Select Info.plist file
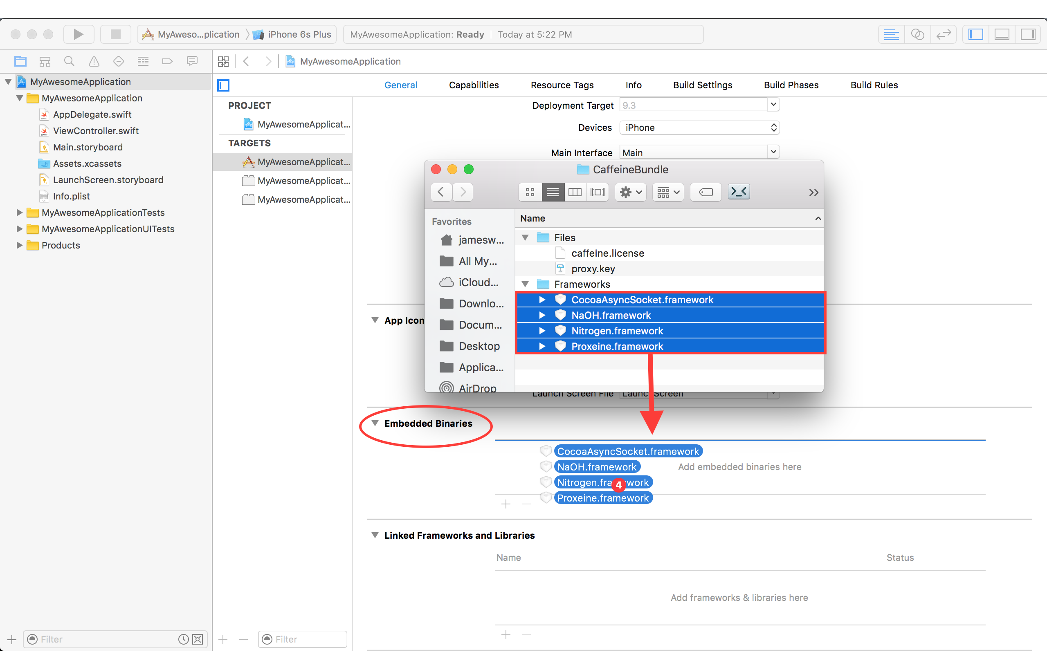The image size is (1047, 654). tap(71, 196)
